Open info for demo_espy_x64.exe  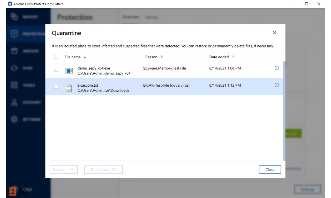276,68
